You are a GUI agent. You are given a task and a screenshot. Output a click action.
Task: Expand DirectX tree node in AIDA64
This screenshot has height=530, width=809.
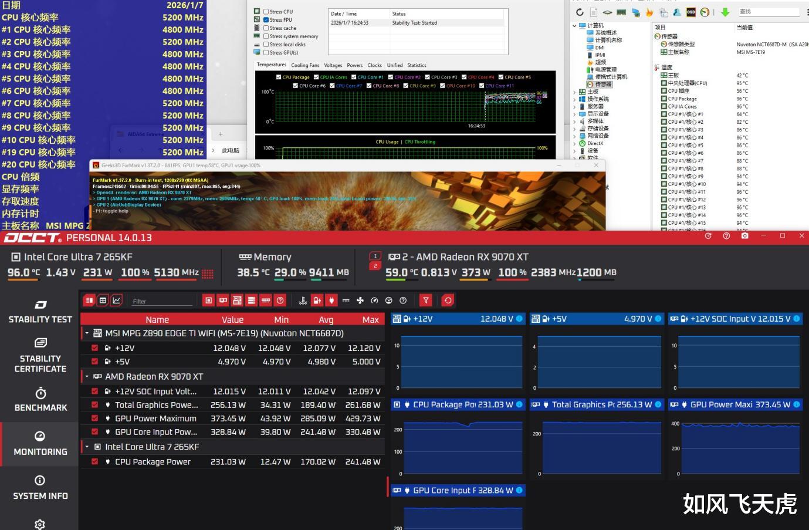(x=574, y=143)
